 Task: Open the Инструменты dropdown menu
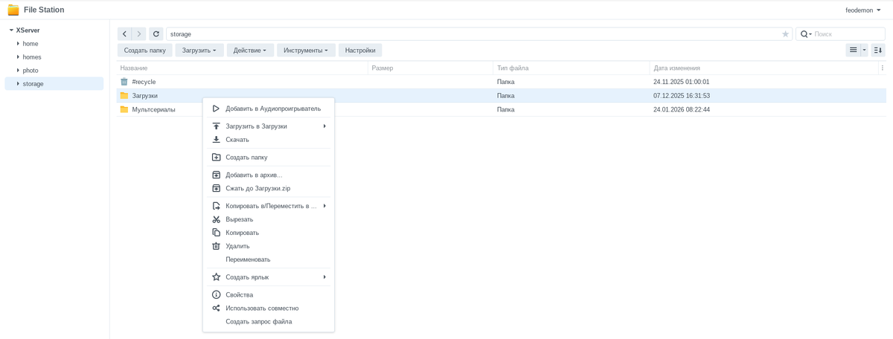tap(306, 51)
